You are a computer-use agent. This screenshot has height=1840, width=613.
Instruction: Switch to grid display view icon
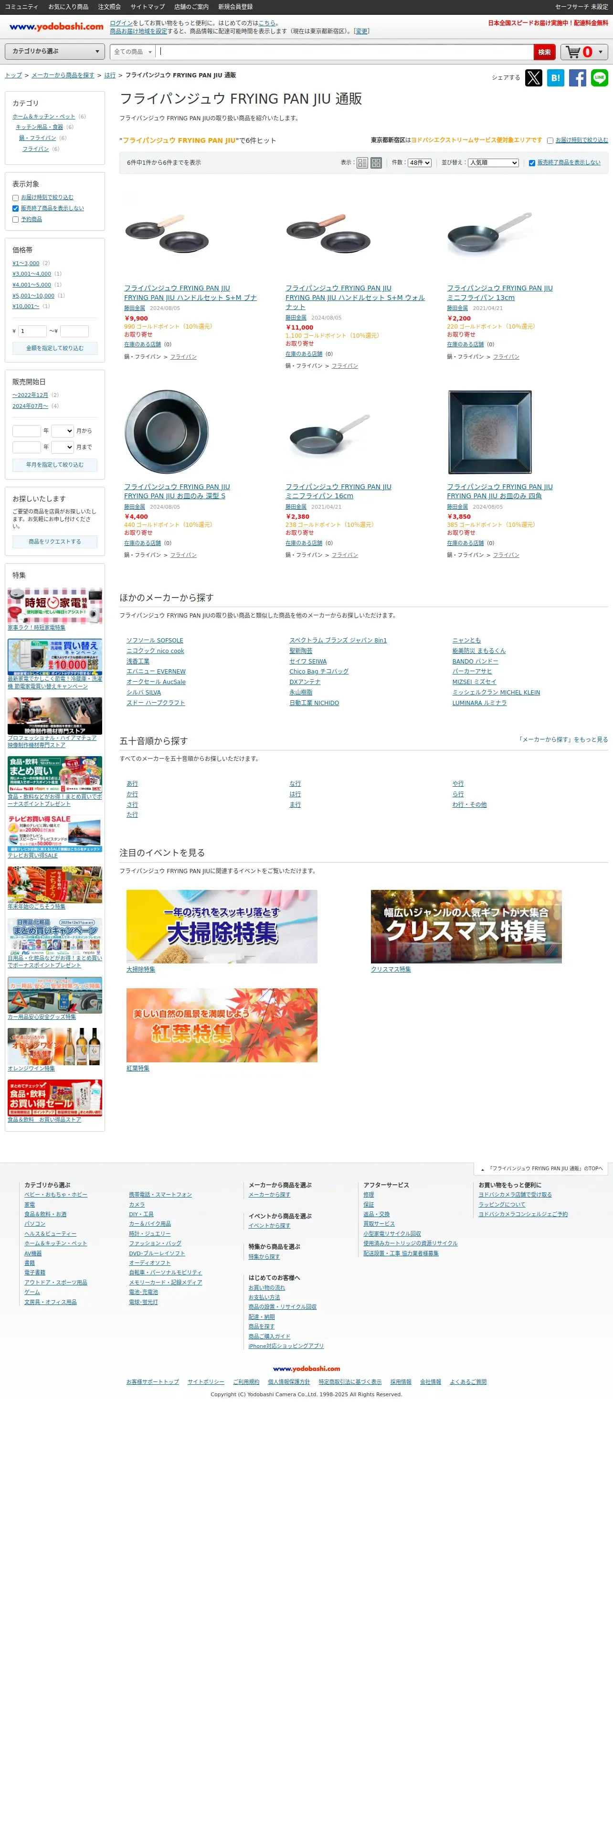[x=376, y=163]
